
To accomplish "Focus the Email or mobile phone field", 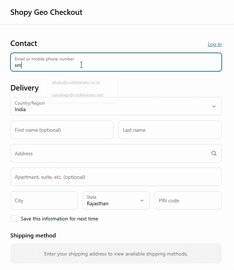I will coord(116,62).
